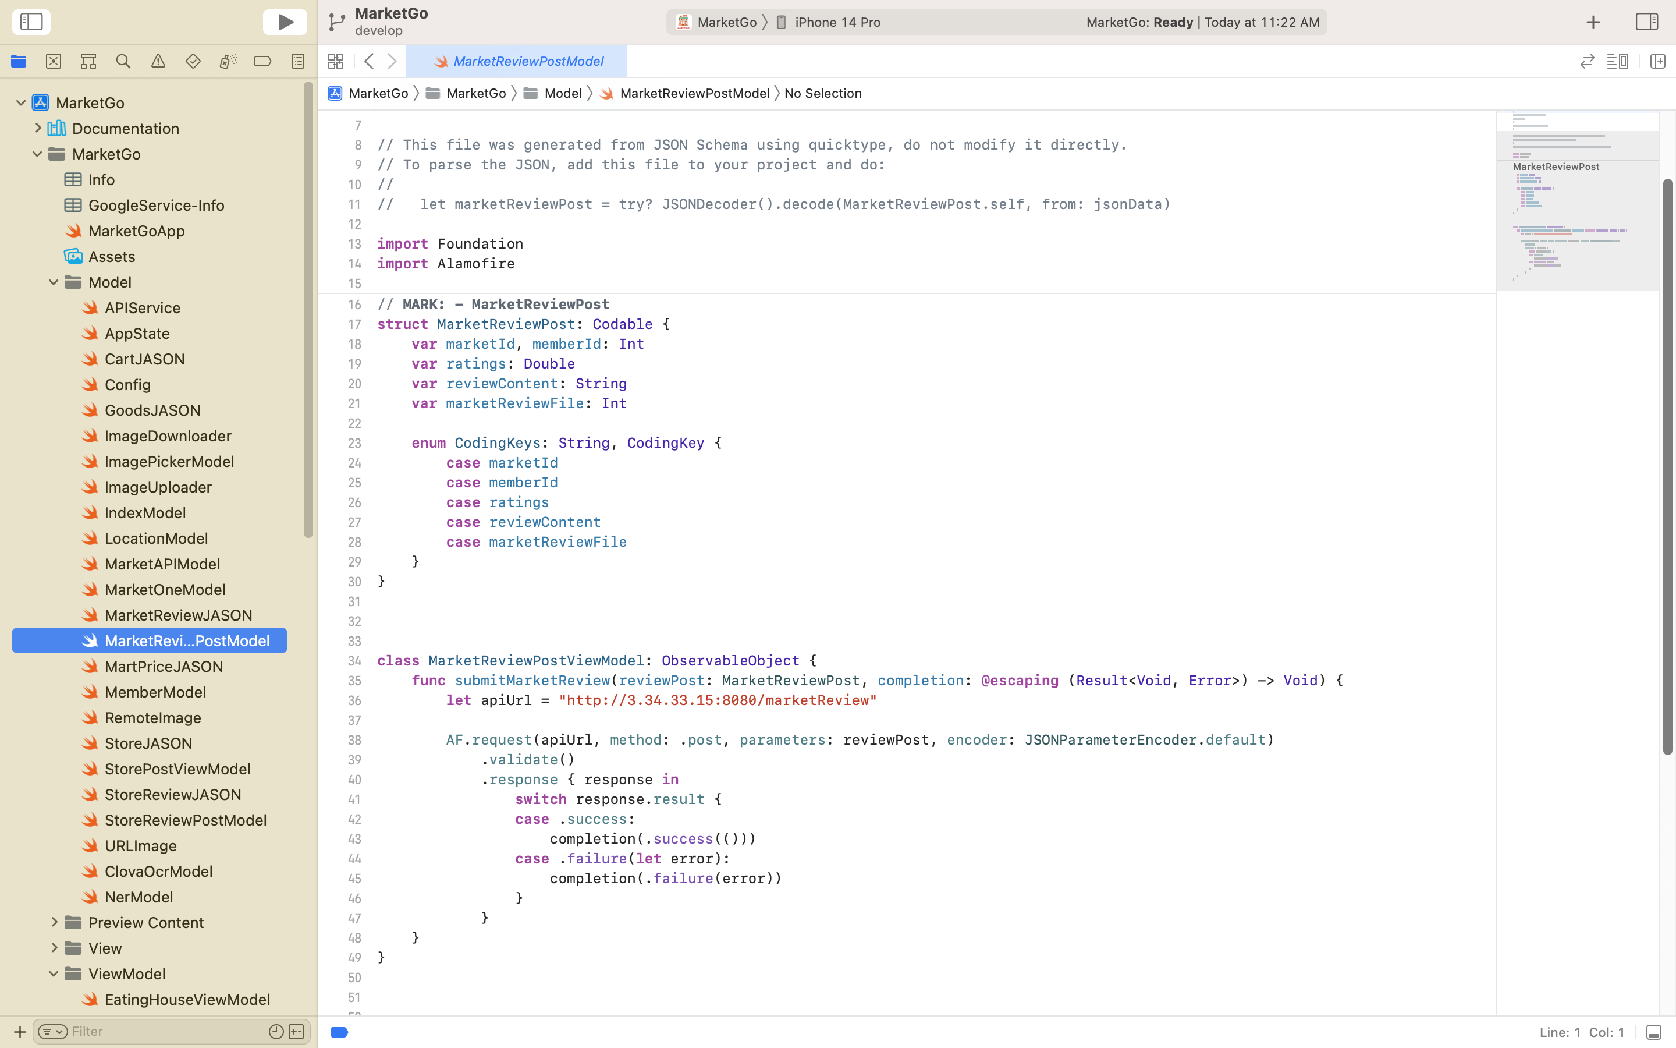Open the Breakpoint navigator icon
Viewport: 1676px width, 1048px height.
[x=262, y=61]
